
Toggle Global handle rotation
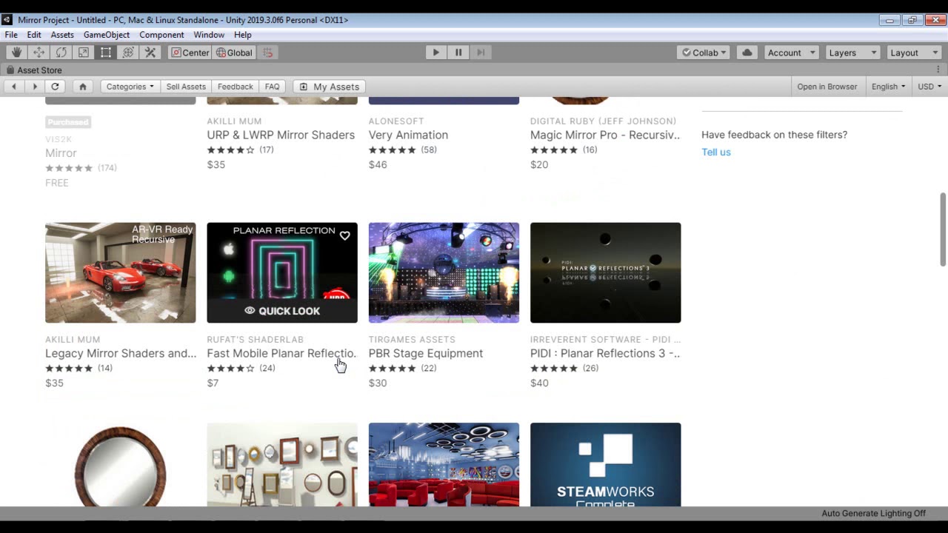pyautogui.click(x=234, y=53)
